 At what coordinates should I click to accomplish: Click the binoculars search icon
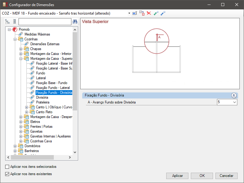click(75, 22)
